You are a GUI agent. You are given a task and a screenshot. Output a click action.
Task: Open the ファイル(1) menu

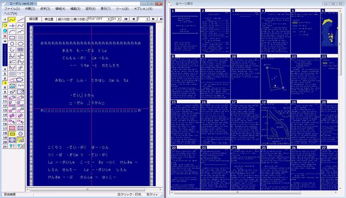pyautogui.click(x=12, y=9)
